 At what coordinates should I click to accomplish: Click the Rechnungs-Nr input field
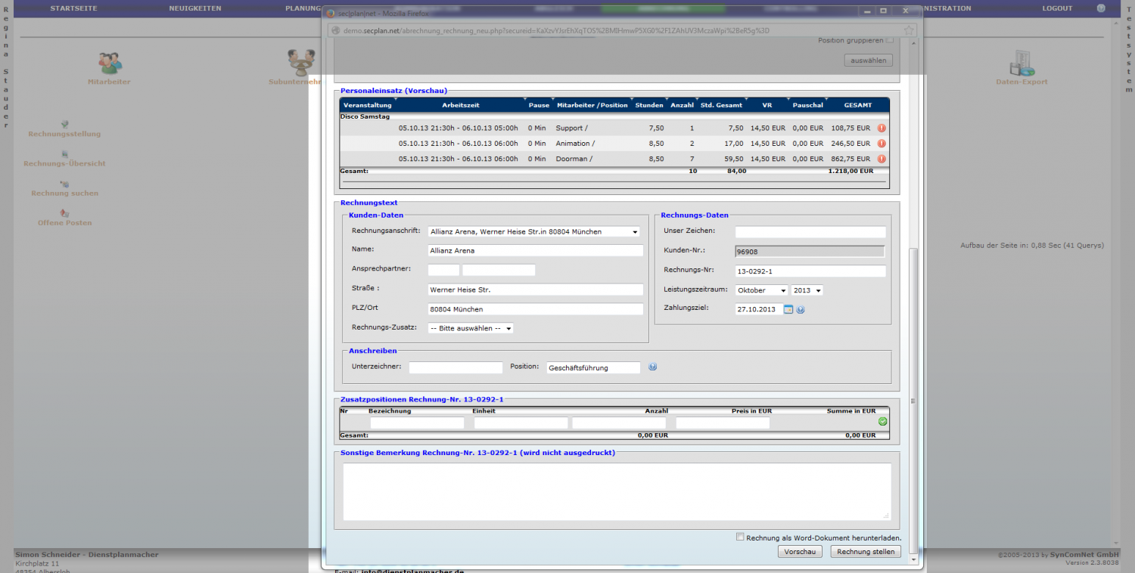click(810, 271)
